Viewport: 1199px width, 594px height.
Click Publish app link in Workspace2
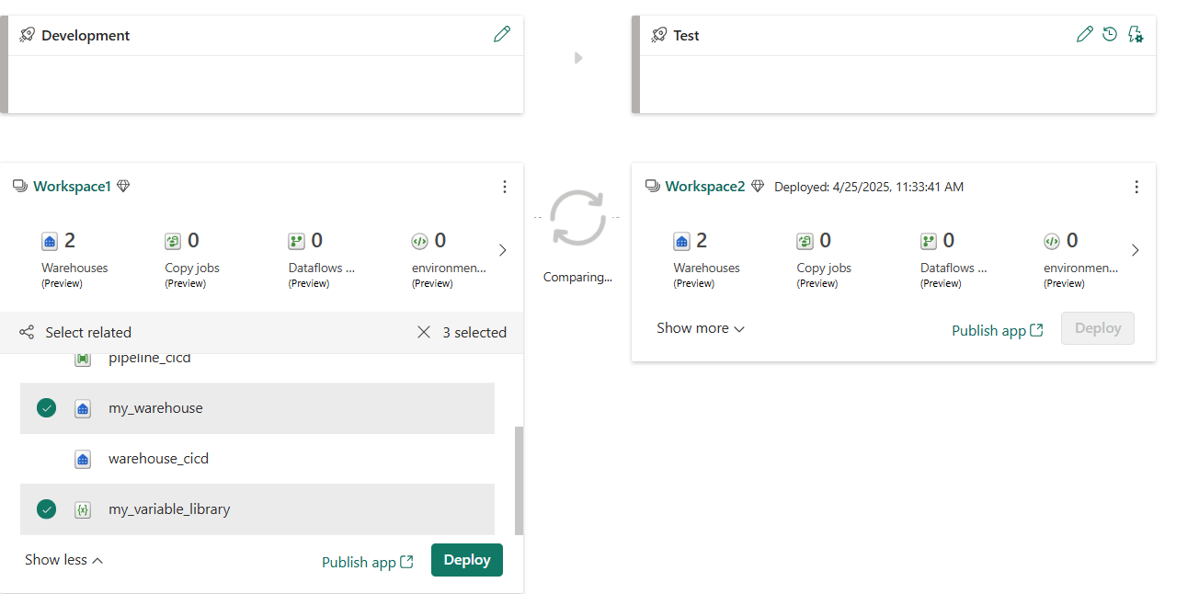tap(997, 330)
